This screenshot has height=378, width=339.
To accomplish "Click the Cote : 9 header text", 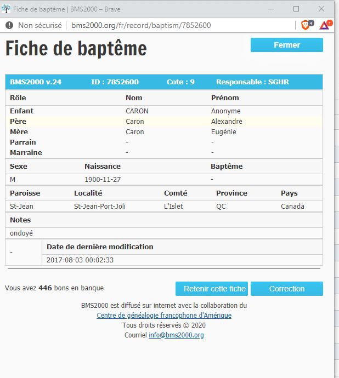I will point(180,82).
